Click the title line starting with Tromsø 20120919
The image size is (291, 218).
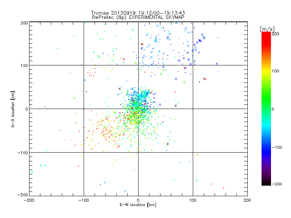(x=138, y=13)
